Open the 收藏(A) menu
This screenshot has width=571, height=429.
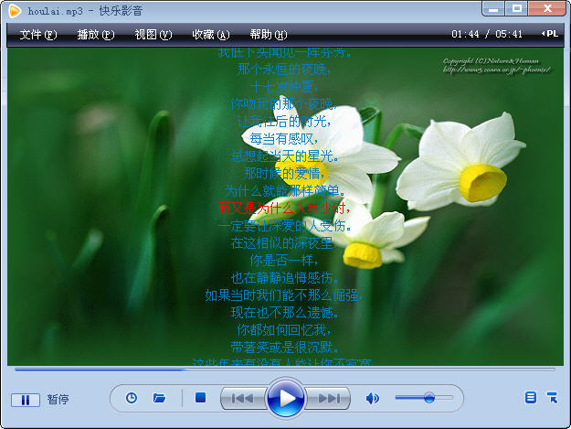(x=211, y=35)
